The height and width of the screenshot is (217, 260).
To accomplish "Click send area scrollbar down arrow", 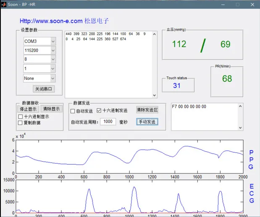I will coord(240,128).
